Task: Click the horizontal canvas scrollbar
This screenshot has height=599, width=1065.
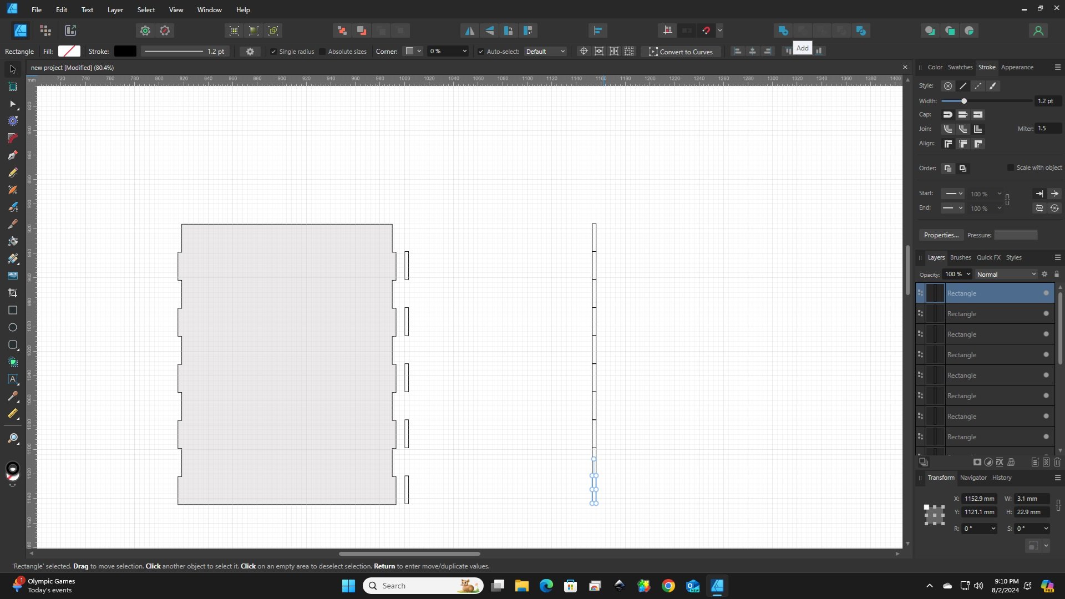Action: (x=409, y=554)
